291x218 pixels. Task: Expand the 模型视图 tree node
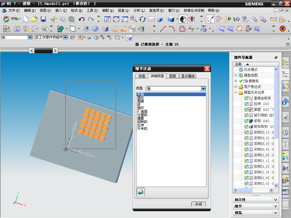pyautogui.click(x=236, y=75)
